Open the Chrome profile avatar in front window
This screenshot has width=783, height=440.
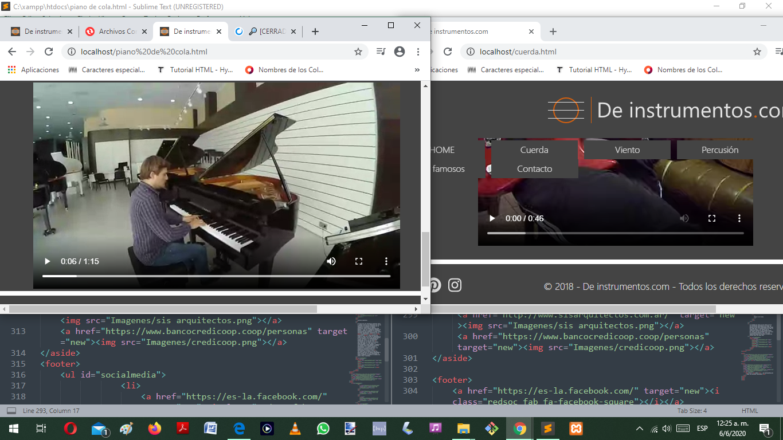pos(400,52)
